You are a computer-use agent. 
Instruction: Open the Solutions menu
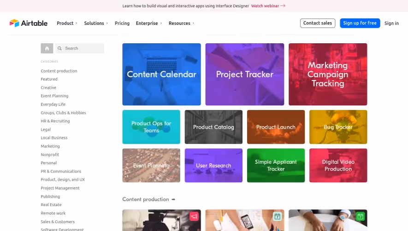(94, 23)
